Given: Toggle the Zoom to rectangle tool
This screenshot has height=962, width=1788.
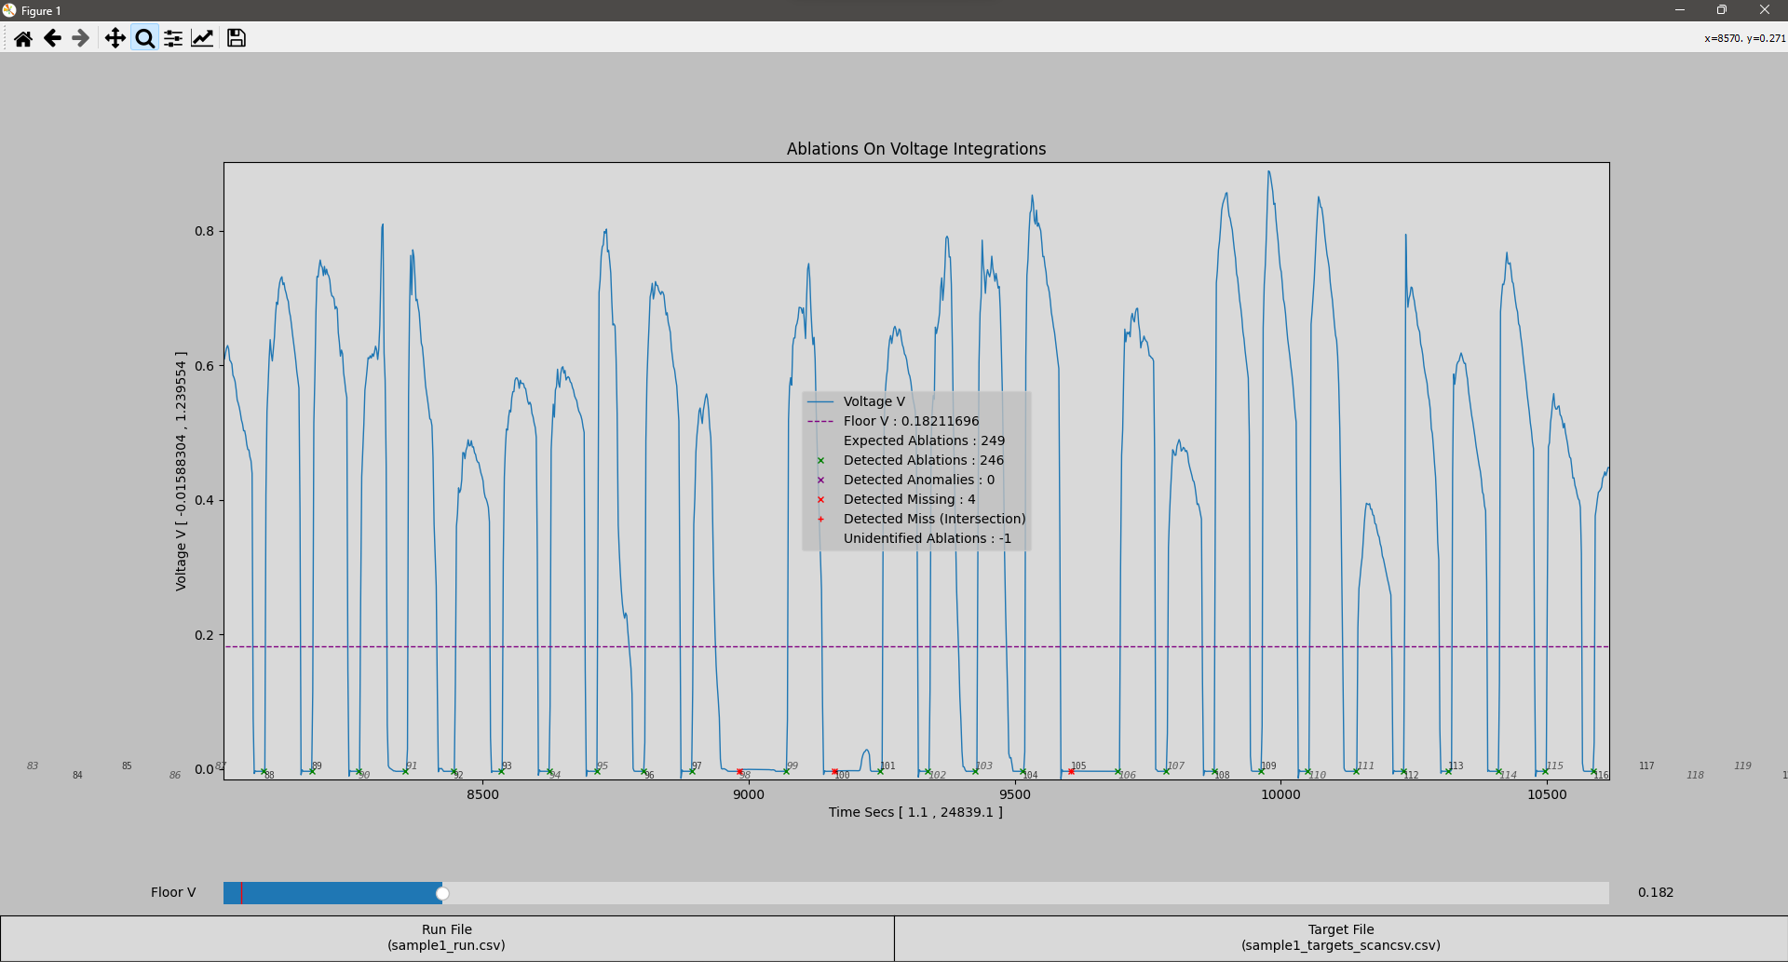Looking at the screenshot, I should tap(144, 38).
